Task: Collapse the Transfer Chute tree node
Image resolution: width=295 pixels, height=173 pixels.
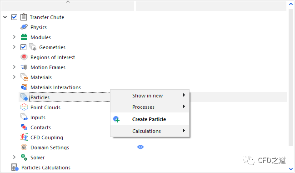Action: pos(5,17)
